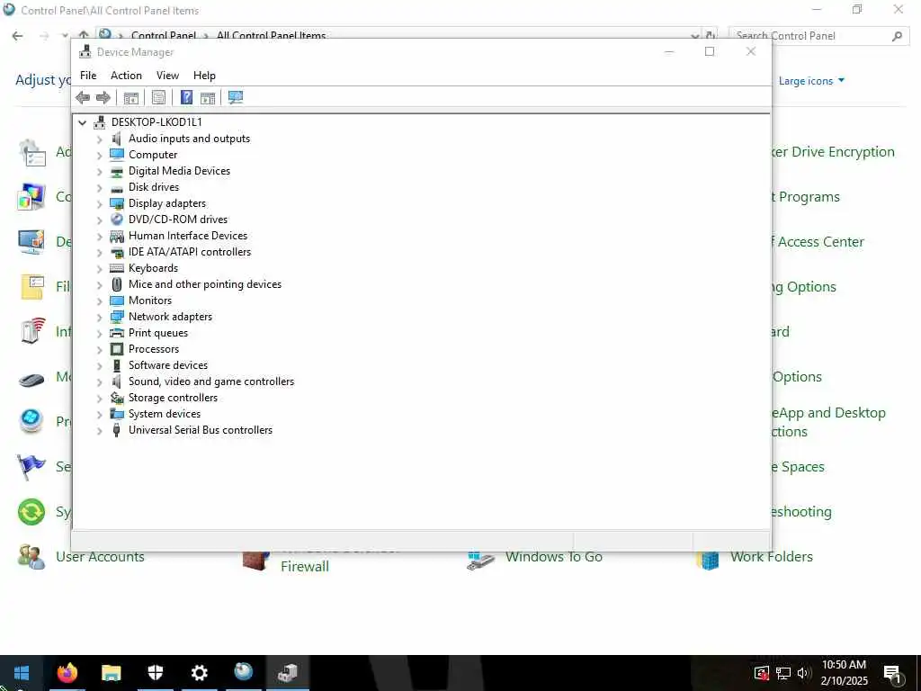Select the Storage controllers label
Viewport: 921px width, 691px height.
(174, 398)
